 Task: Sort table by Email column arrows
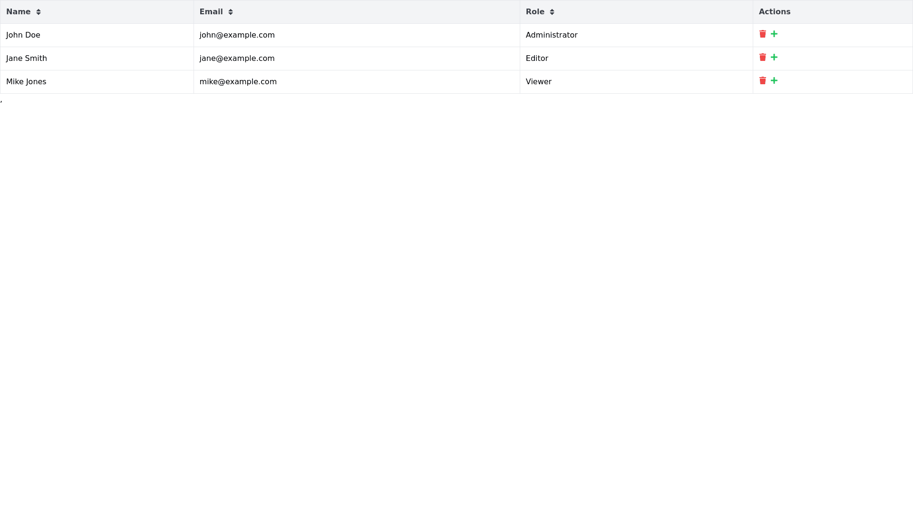[231, 12]
